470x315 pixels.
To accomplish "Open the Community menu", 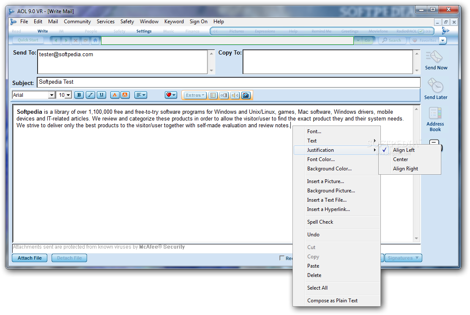I will (77, 22).
